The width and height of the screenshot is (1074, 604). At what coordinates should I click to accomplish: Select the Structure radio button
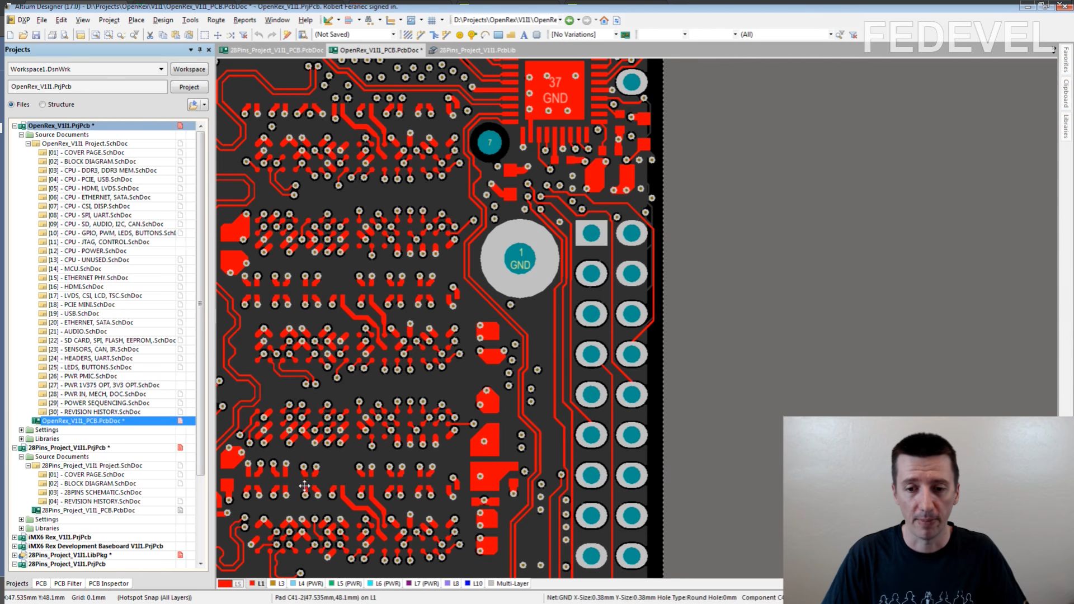click(x=43, y=105)
